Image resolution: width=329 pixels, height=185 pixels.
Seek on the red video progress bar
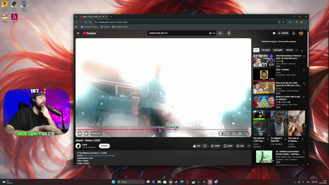(163, 129)
